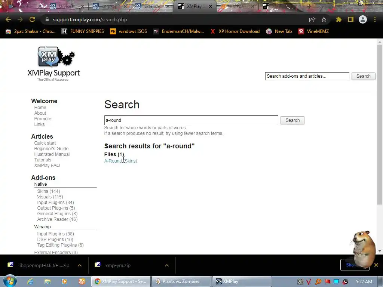Screen dimensions: 383x287
Task: Open the 2pac Shakur bookmark
Action: (x=31, y=31)
